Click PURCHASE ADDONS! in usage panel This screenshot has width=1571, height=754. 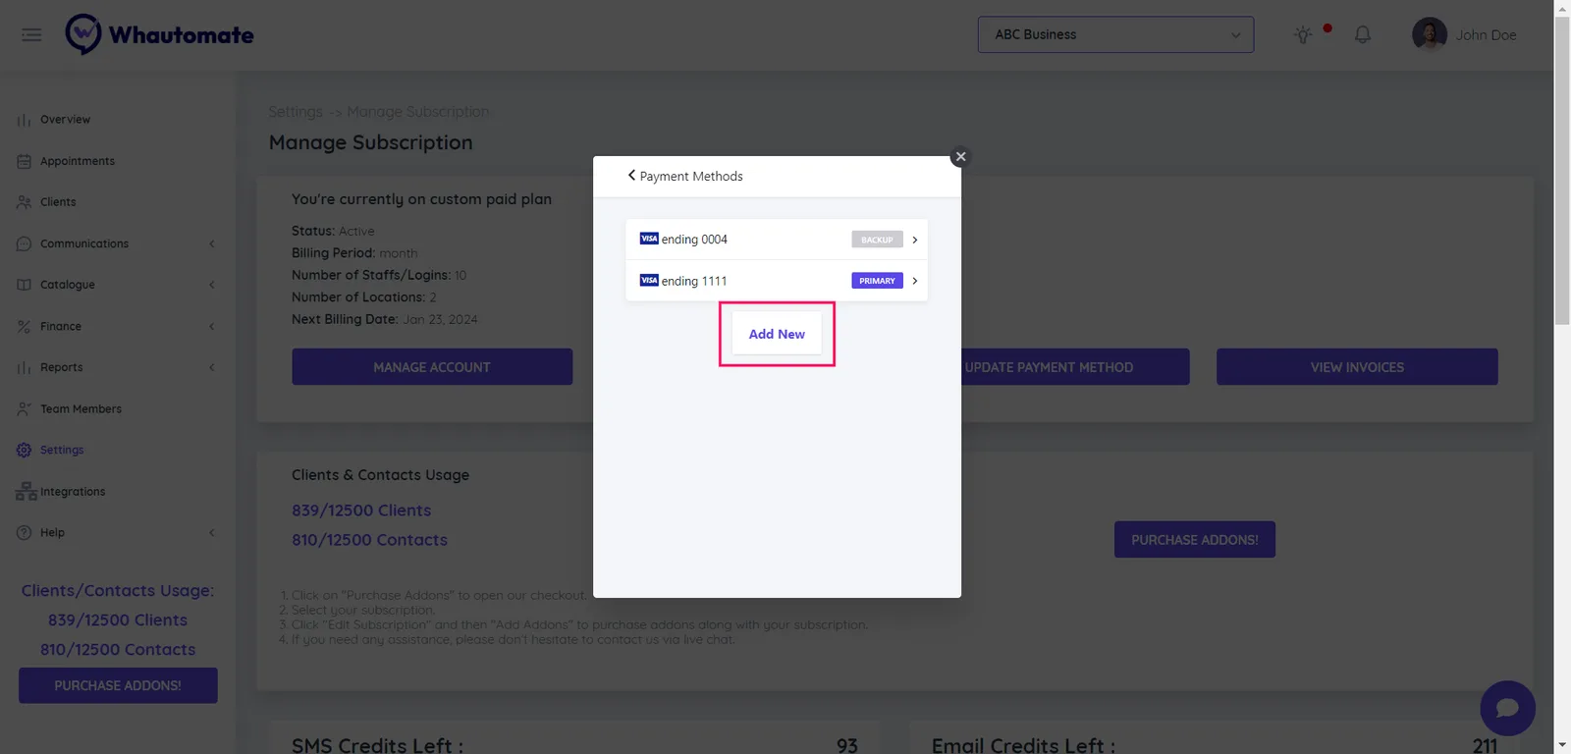(1195, 540)
